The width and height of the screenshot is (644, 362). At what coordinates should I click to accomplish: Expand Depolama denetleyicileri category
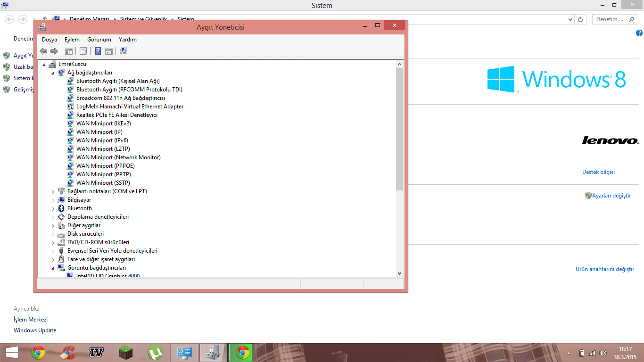click(x=53, y=217)
